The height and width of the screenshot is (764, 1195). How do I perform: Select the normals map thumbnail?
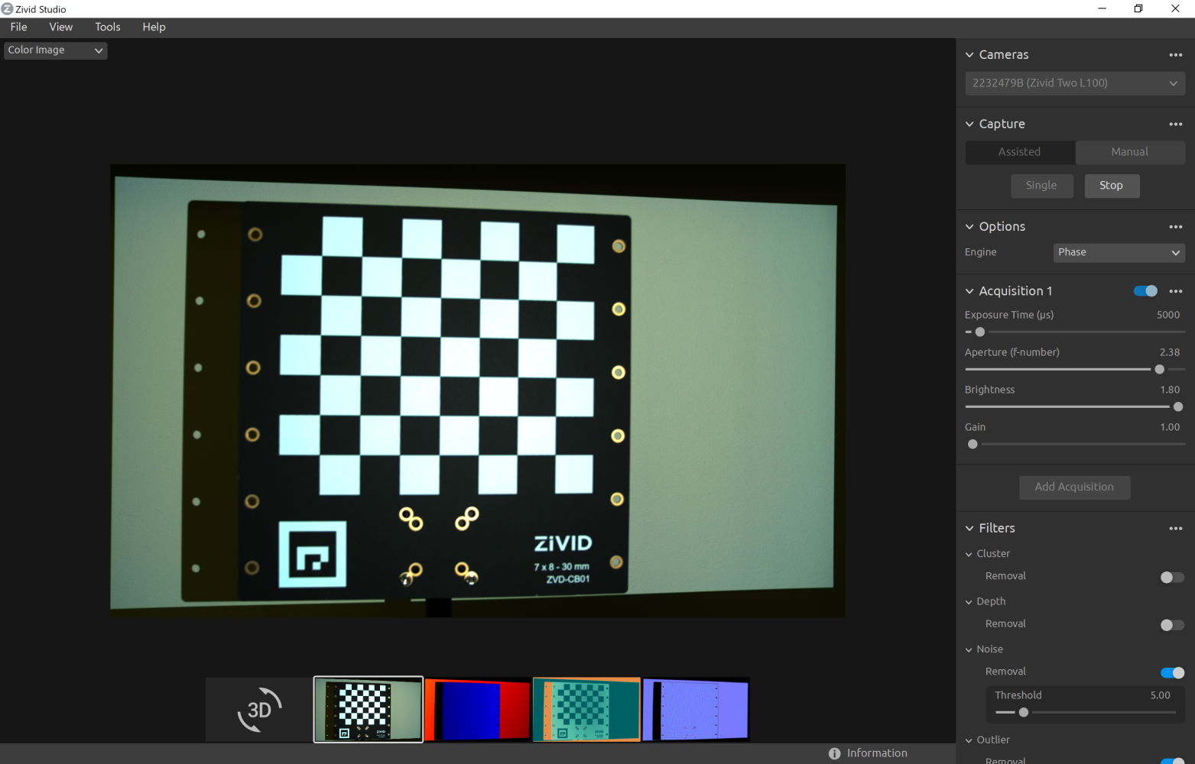click(x=695, y=709)
